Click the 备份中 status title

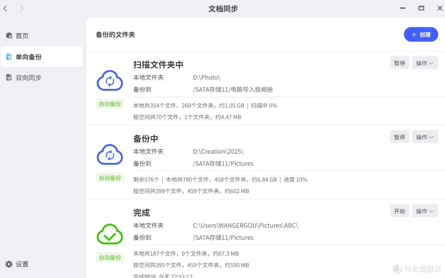point(145,138)
